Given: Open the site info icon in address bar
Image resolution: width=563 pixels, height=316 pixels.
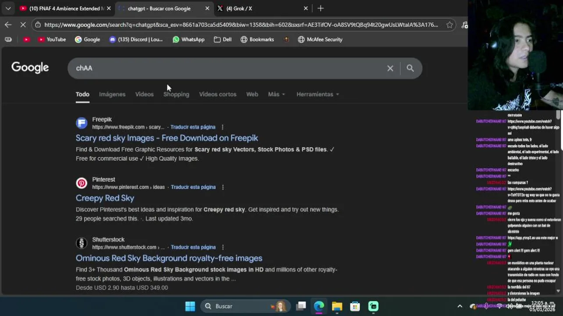Looking at the screenshot, I should point(38,25).
